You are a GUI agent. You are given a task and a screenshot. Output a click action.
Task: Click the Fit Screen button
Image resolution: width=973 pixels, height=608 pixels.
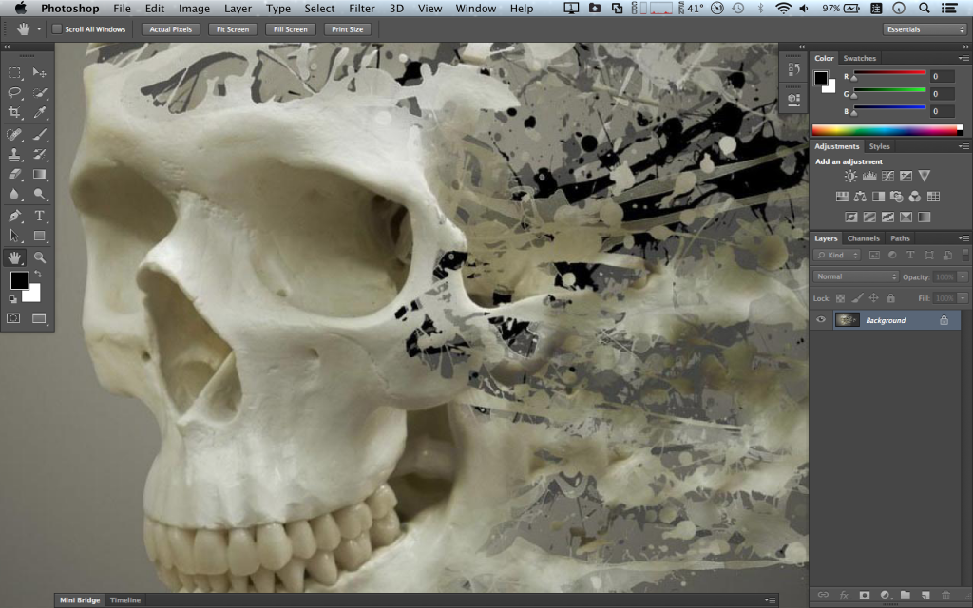click(233, 29)
